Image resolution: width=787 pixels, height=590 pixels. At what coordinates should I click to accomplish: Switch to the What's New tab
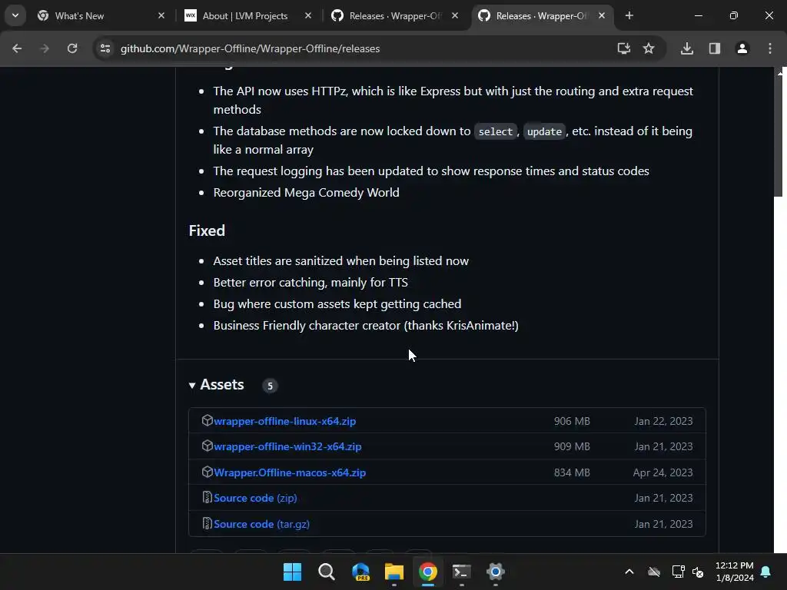click(x=101, y=16)
